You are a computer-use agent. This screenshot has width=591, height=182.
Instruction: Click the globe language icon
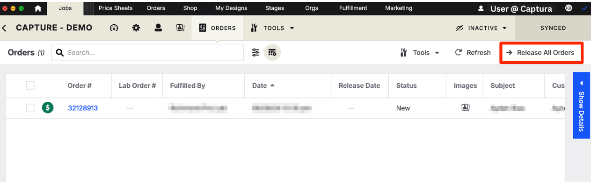[569, 8]
